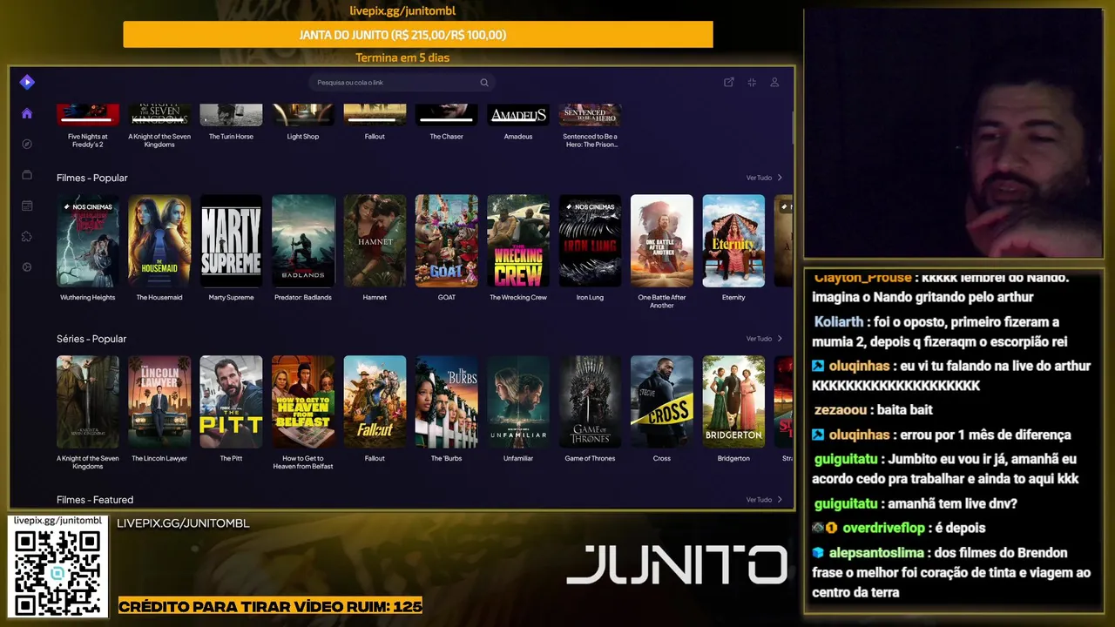The height and width of the screenshot is (627, 1115).
Task: Focus the 'Pesquisa ou cola o link' search field
Action: (402, 83)
